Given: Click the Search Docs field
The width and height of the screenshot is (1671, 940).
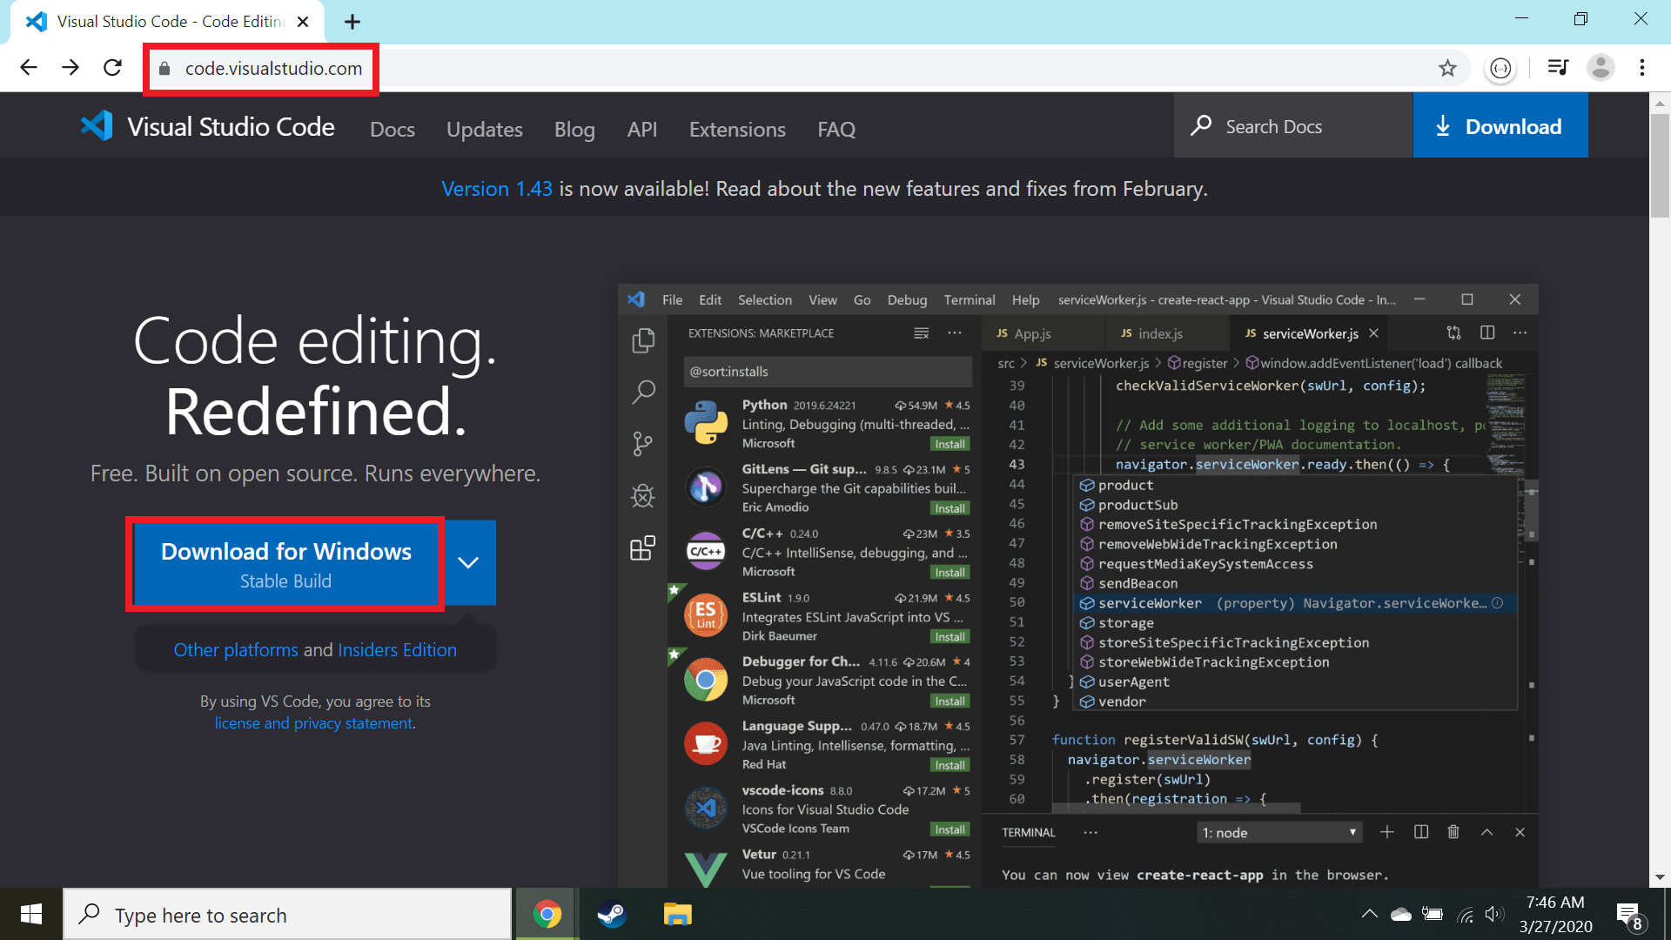Looking at the screenshot, I should pyautogui.click(x=1292, y=127).
